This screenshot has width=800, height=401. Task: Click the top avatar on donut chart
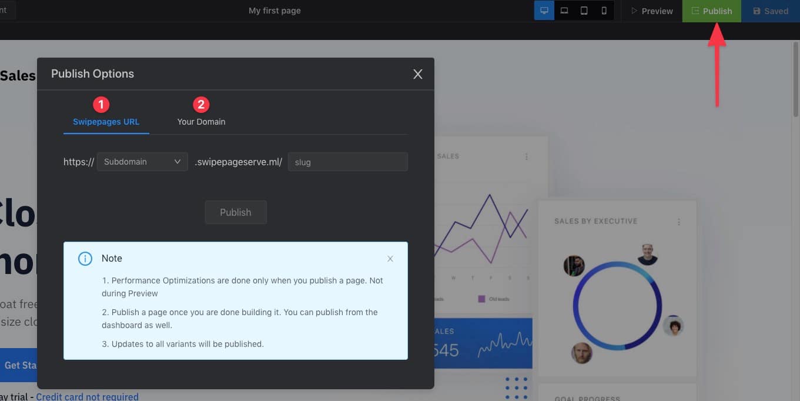coord(647,254)
